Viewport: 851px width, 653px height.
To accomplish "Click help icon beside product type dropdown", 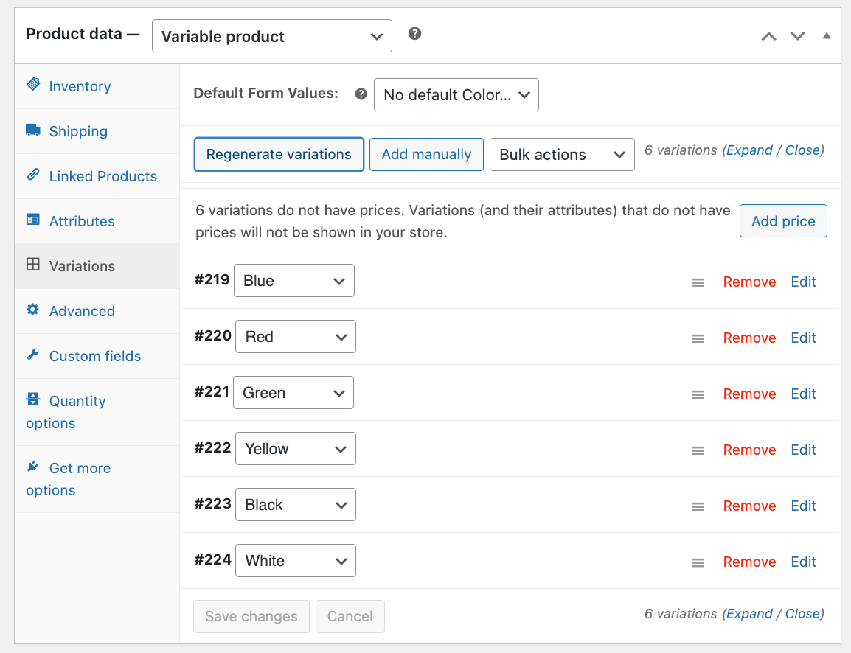I will click(414, 34).
